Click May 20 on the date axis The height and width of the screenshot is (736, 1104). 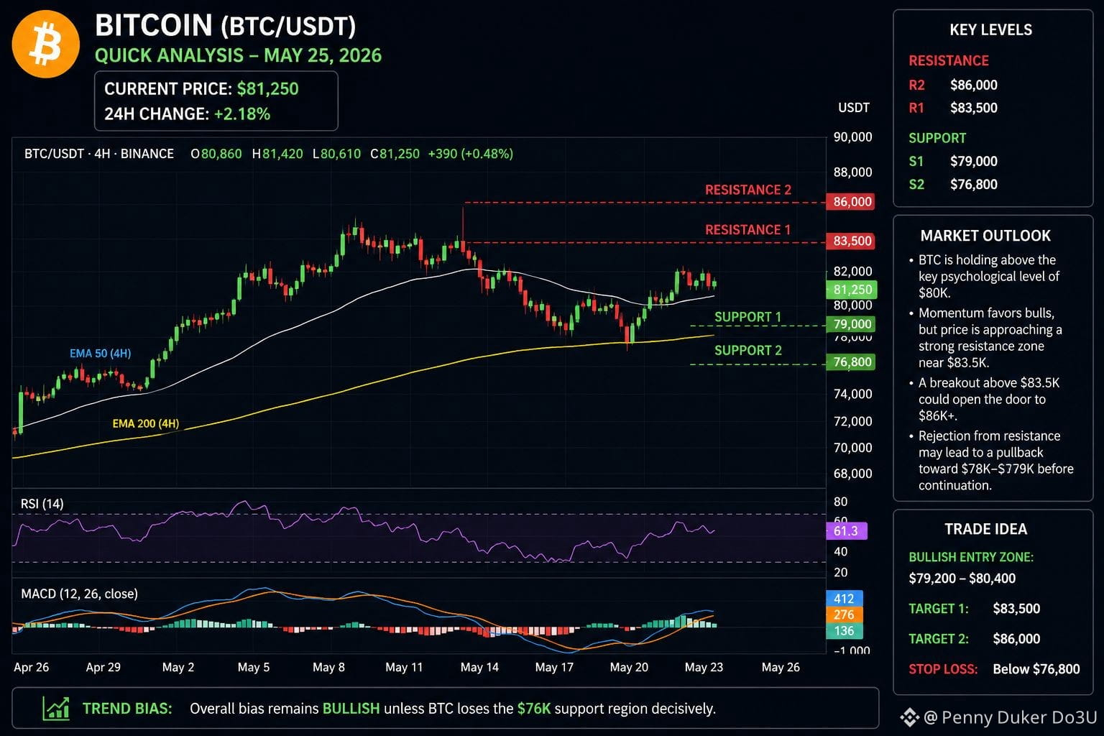point(629,667)
